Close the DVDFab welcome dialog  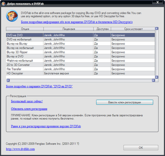(x=157, y=2)
